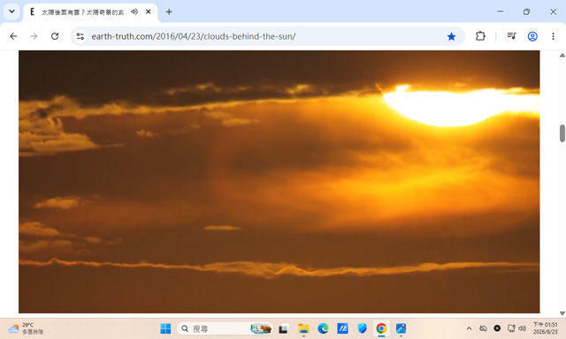Viewport: 566px width, 339px height.
Task: Open the Photos app taskbar icon
Action: (401, 328)
